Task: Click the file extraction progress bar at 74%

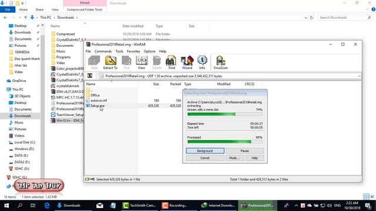Action: (225, 114)
